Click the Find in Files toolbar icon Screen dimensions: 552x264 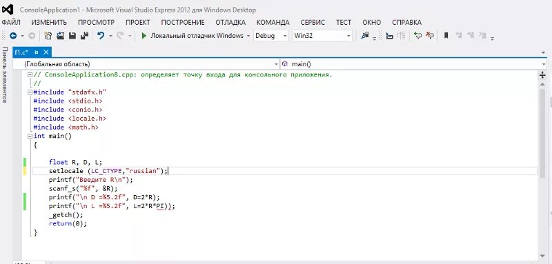click(365, 36)
